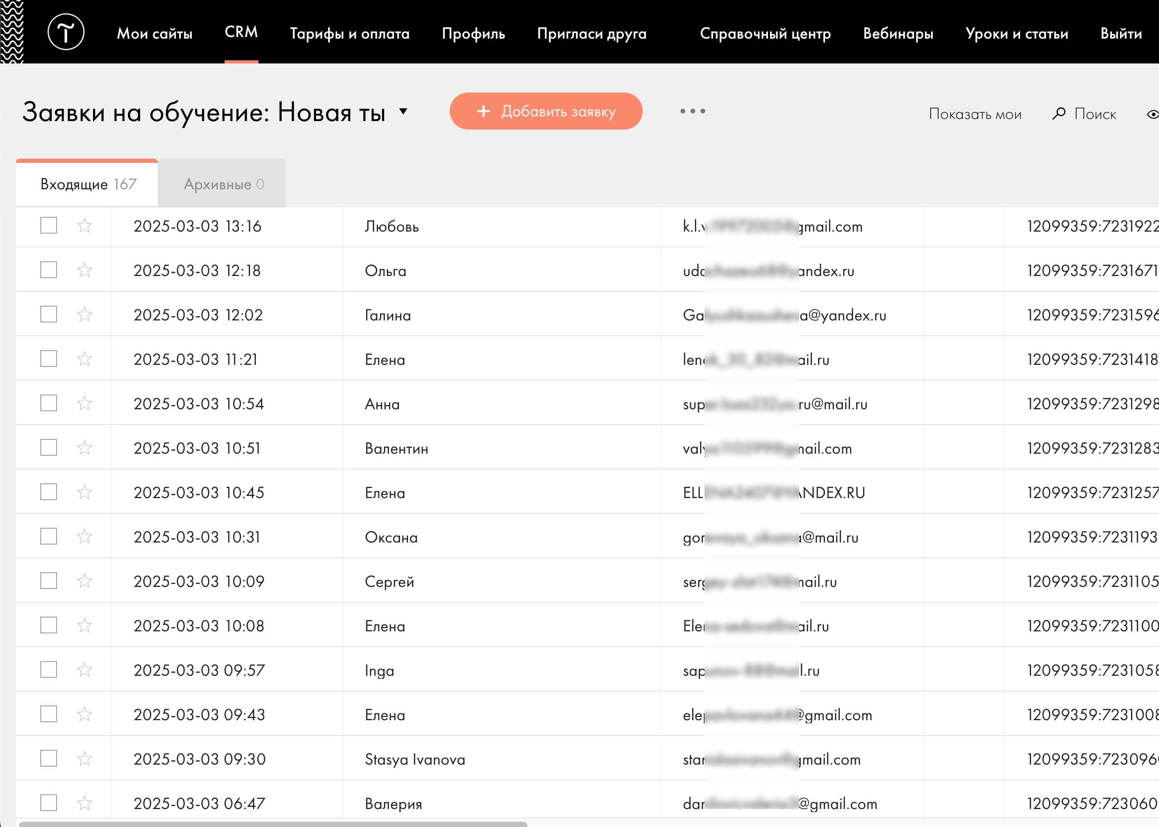Open Пригласи друга page
This screenshot has height=827, width=1159.
(591, 33)
